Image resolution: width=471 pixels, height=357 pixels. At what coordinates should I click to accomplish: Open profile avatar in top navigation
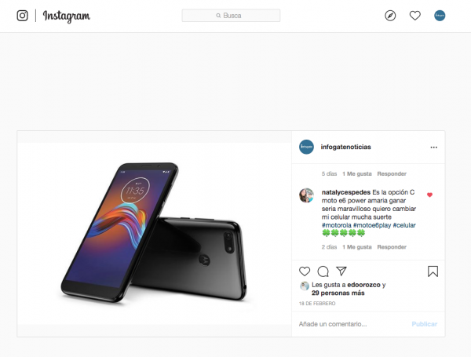(x=440, y=16)
